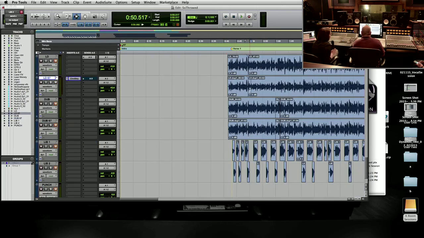Select the Zoomer tool
Image resolution: width=424 pixels, height=238 pixels.
(x=58, y=16)
